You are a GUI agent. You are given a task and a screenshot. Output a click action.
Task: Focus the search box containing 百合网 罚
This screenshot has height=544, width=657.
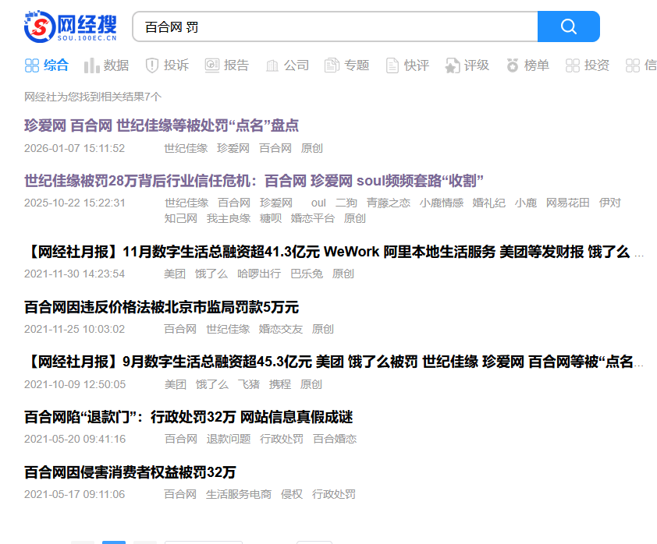[336, 26]
